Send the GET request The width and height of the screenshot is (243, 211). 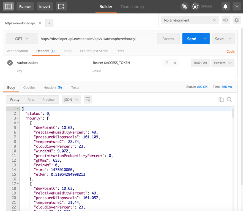point(192,39)
